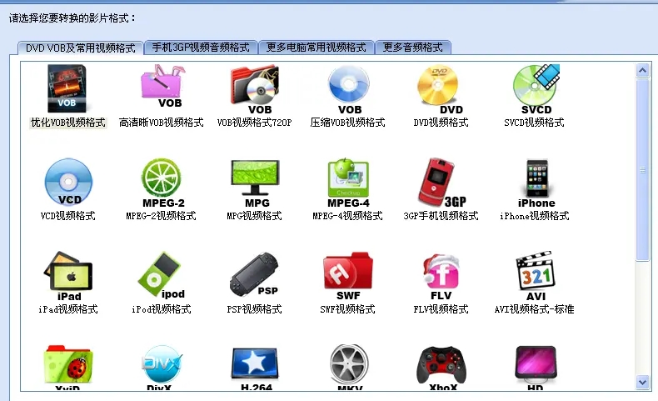Image resolution: width=658 pixels, height=401 pixels.
Task: Click the scrollbar up arrow
Action: click(642, 70)
